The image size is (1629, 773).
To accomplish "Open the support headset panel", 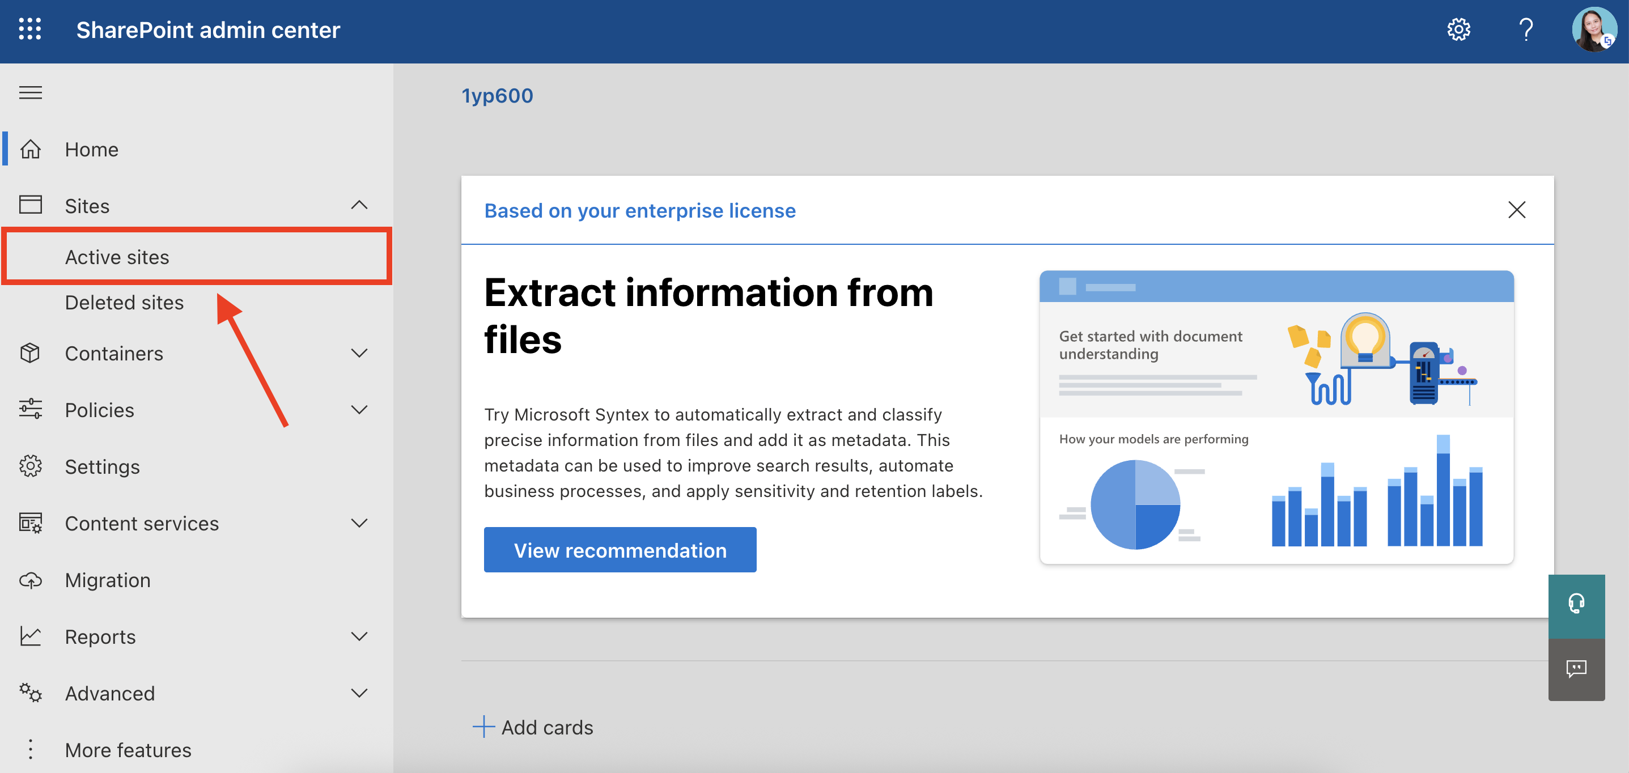I will [x=1576, y=604].
